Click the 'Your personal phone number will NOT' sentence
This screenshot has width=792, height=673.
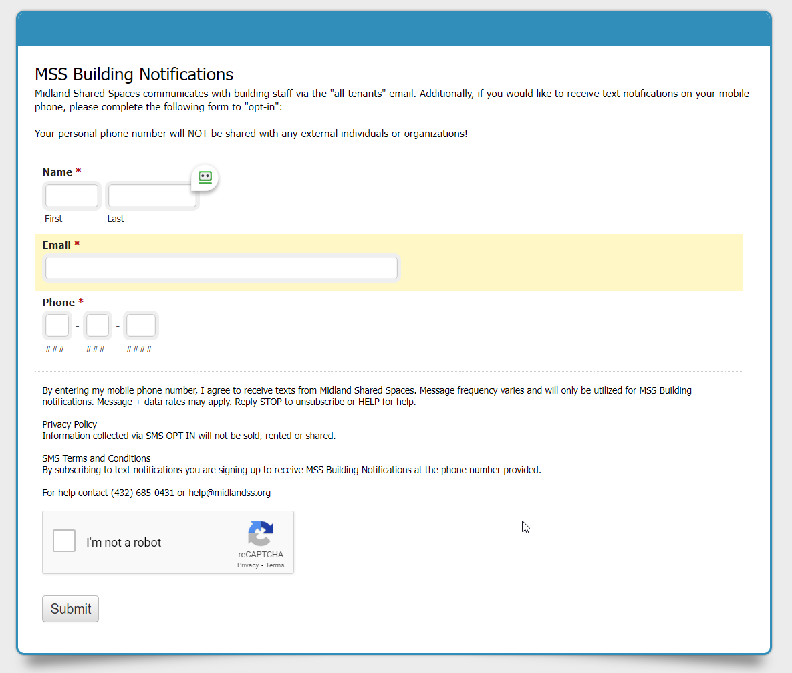(x=251, y=134)
